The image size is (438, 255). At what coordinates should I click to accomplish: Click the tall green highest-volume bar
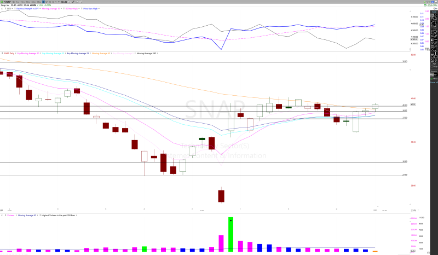[230, 234]
